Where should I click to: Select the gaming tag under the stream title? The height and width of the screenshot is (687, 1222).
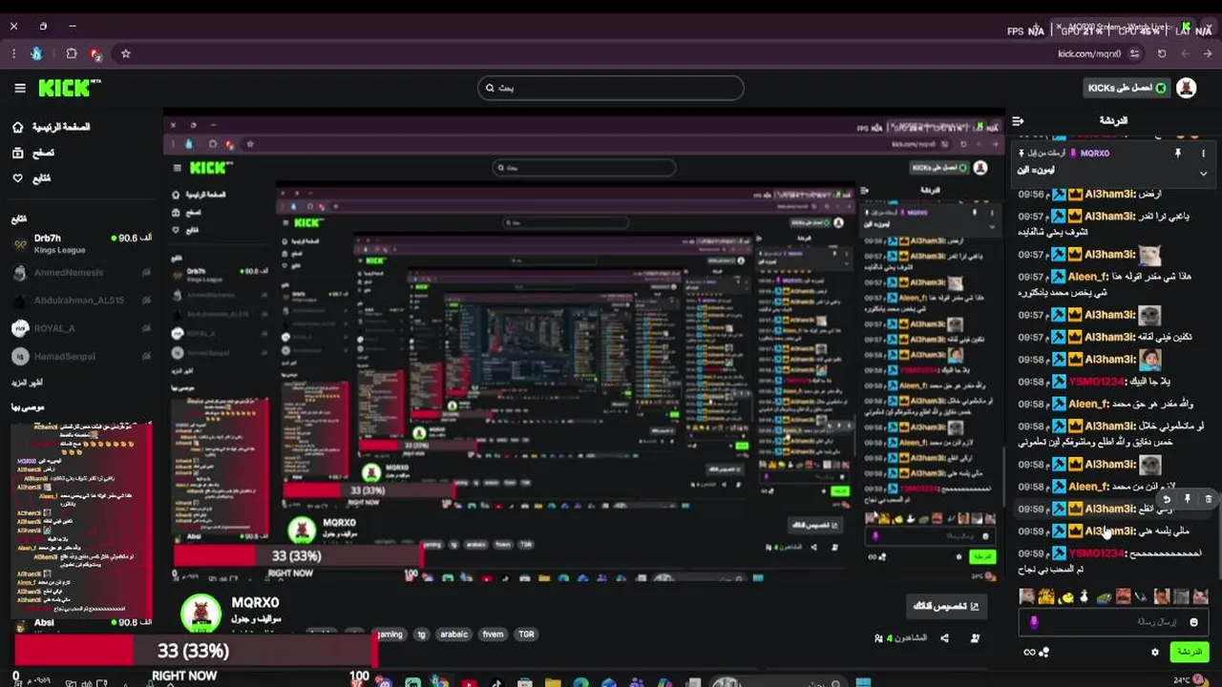click(390, 635)
